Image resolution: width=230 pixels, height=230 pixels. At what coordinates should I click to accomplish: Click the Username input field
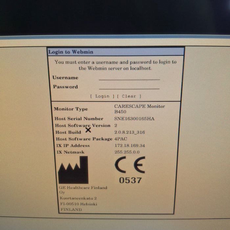pos(129,78)
